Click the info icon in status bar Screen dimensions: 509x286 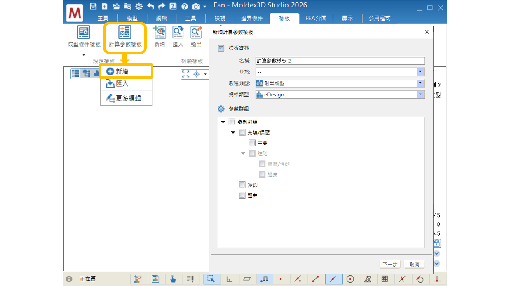click(69, 279)
